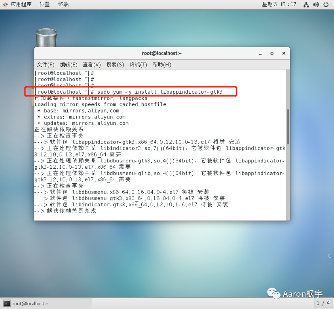Click the terminal title root@localhost:~
The height and width of the screenshot is (309, 334).
(x=162, y=53)
